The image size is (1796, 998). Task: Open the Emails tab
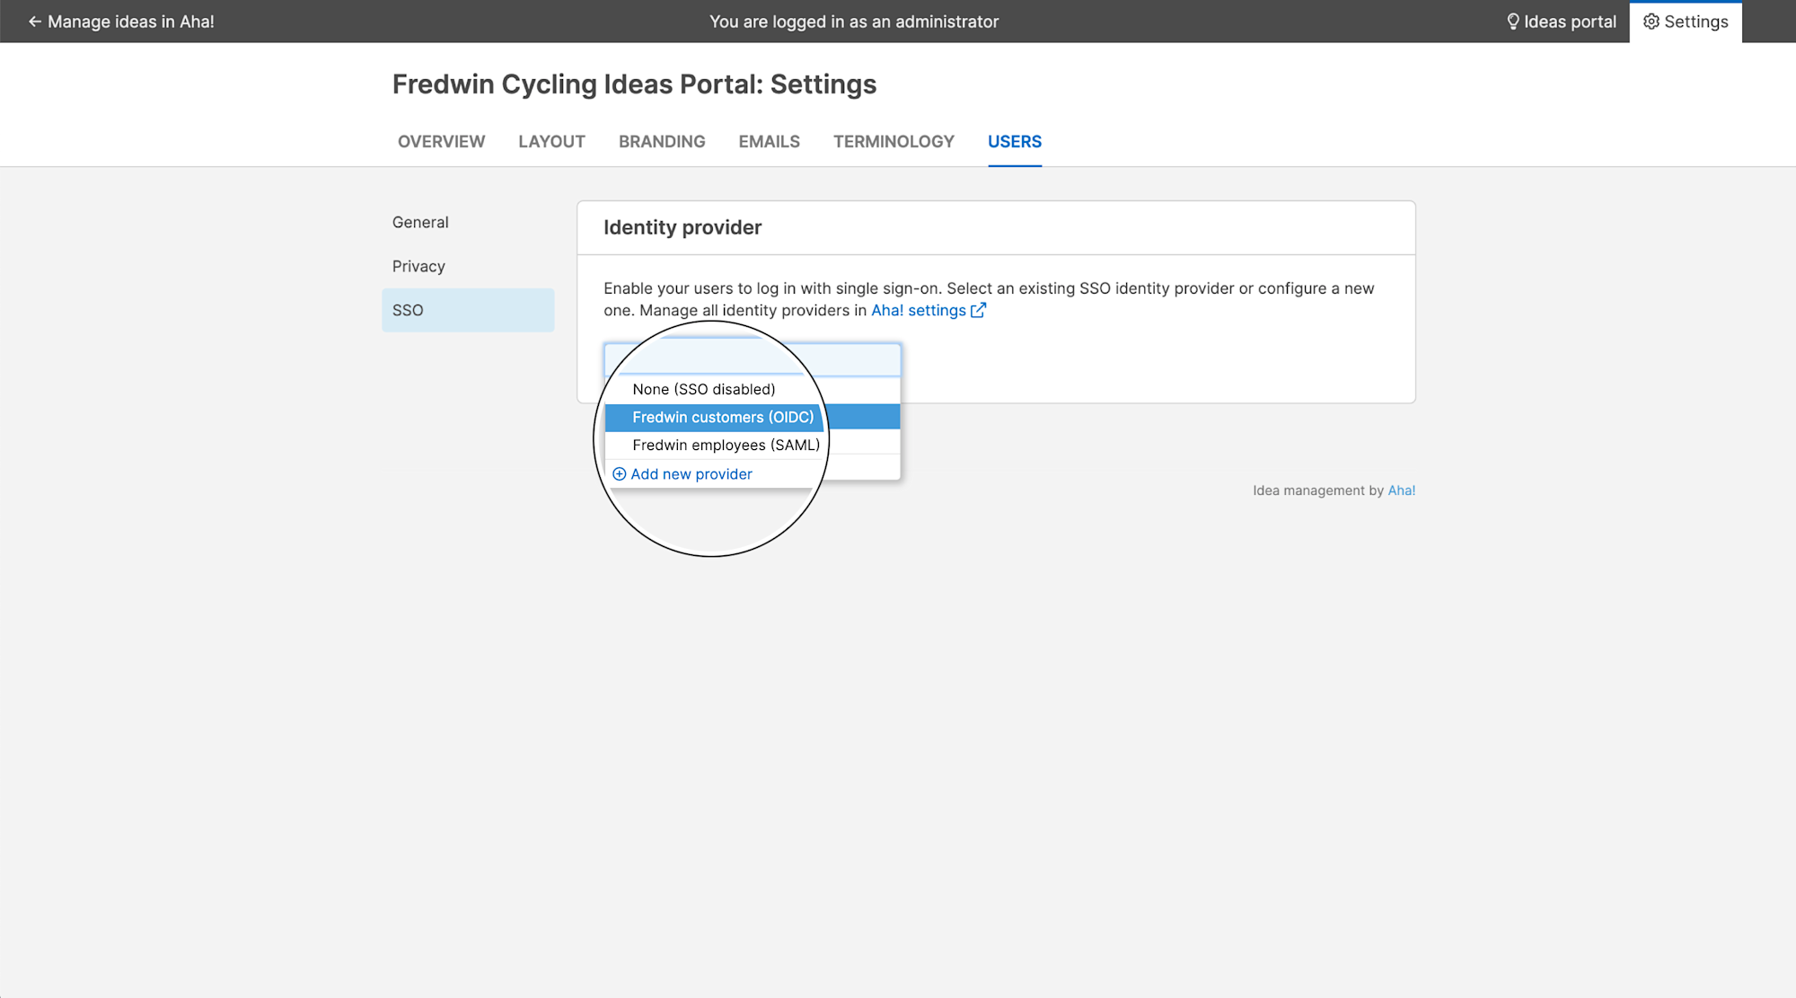click(769, 142)
